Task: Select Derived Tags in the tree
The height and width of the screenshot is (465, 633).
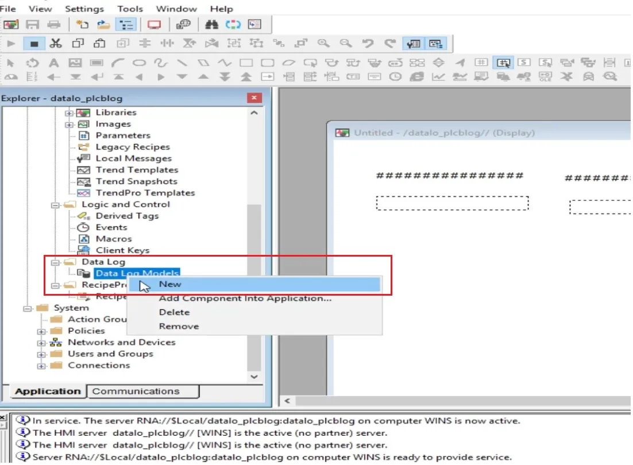Action: tap(127, 216)
